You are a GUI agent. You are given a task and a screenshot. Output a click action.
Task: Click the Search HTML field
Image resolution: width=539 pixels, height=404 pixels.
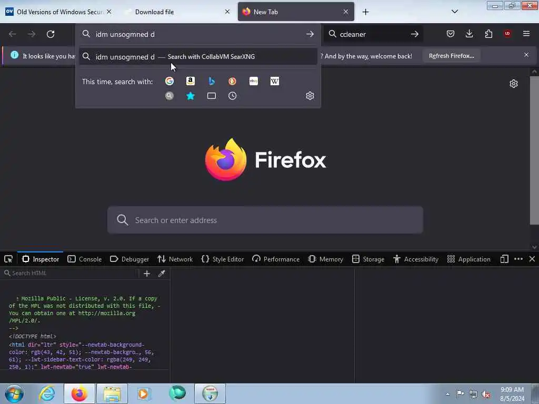pyautogui.click(x=71, y=273)
